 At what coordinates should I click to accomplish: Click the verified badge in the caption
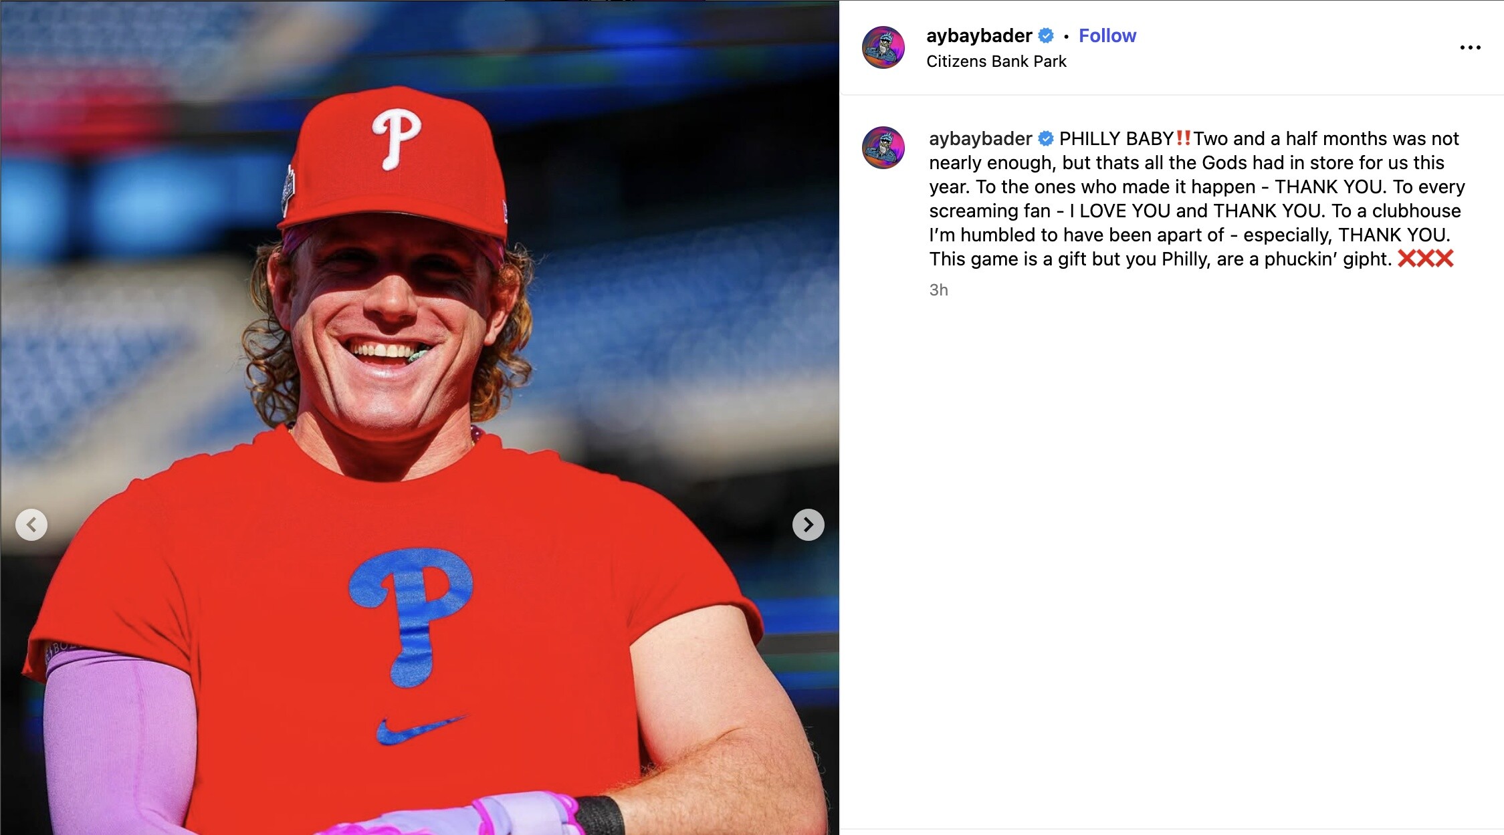pos(1046,138)
